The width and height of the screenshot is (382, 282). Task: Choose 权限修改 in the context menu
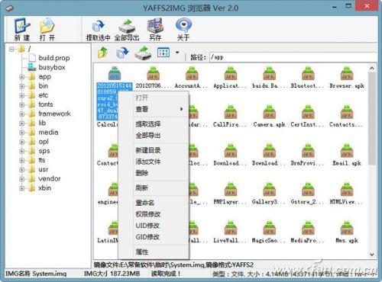coord(154,214)
